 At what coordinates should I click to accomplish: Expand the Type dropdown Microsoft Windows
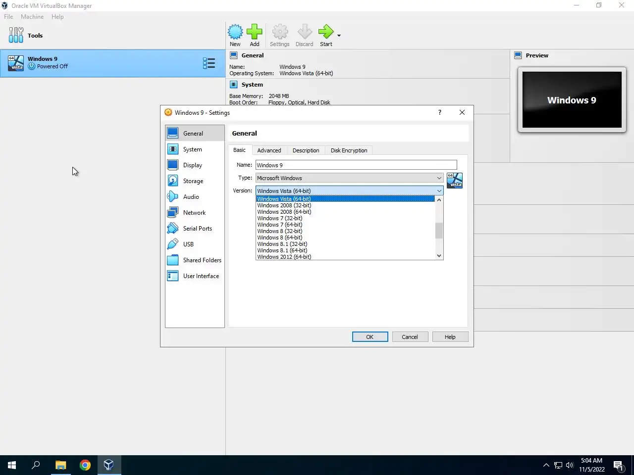coord(349,178)
